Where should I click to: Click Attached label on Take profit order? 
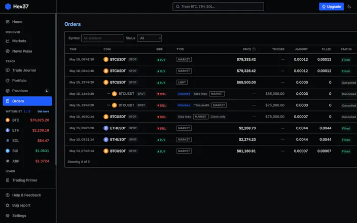coord(184,105)
